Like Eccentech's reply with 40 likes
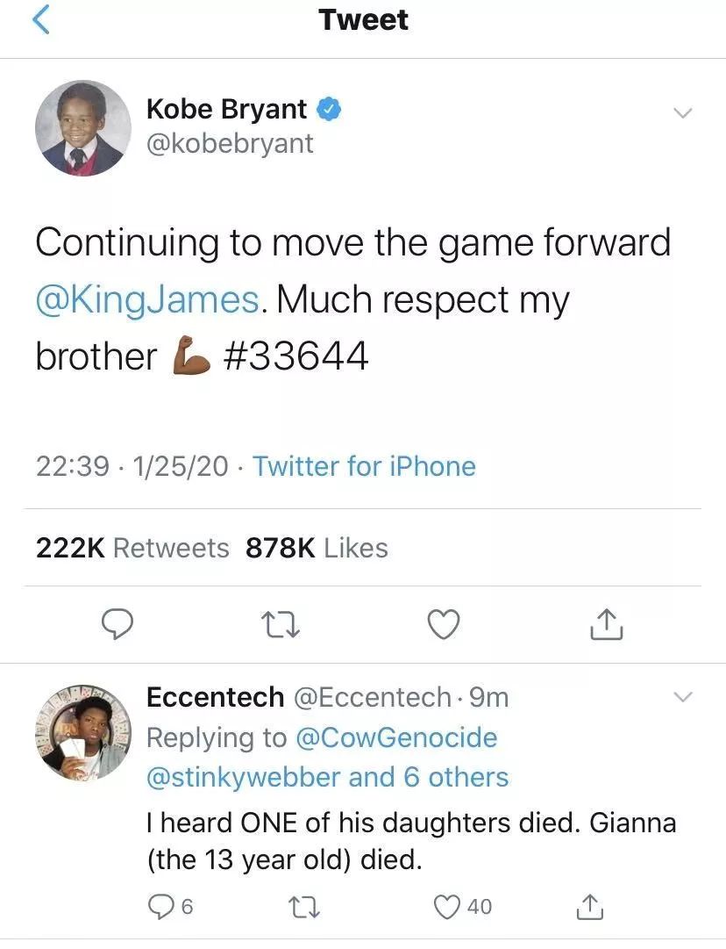The width and height of the screenshot is (726, 949). coord(449,907)
